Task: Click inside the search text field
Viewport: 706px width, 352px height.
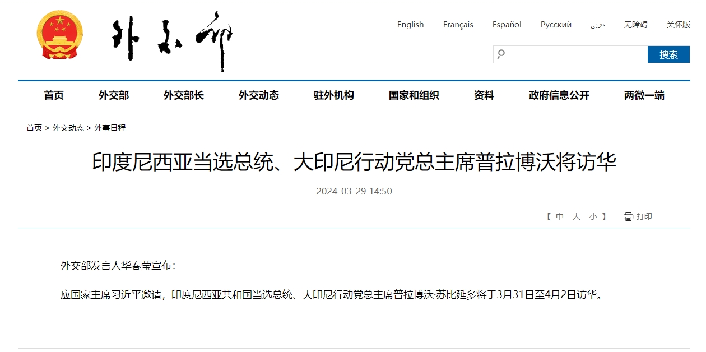Action: click(x=576, y=54)
